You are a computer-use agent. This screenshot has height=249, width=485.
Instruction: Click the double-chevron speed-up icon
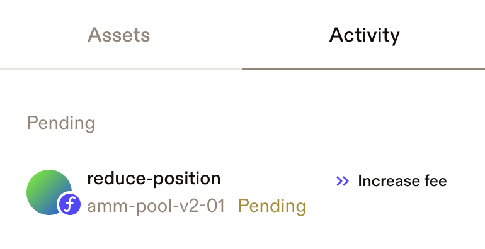tap(343, 181)
